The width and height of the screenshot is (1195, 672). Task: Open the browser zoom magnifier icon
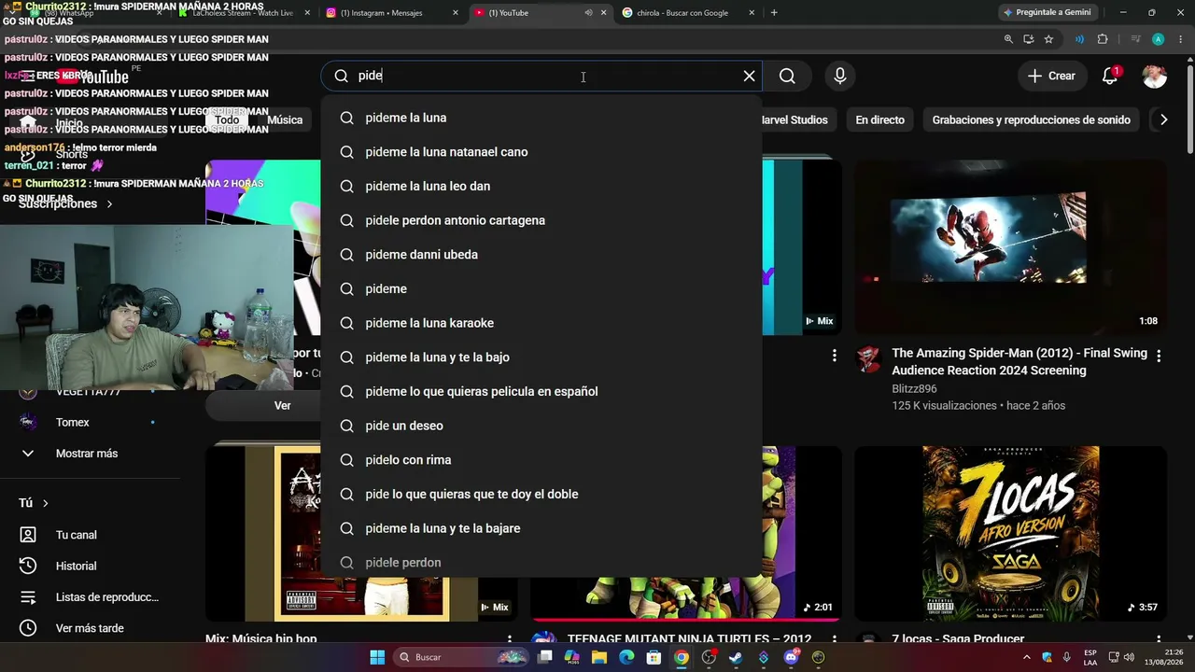point(1008,39)
